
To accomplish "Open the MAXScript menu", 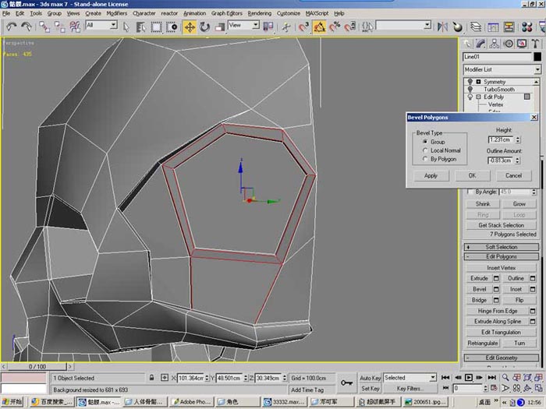I will [x=317, y=13].
